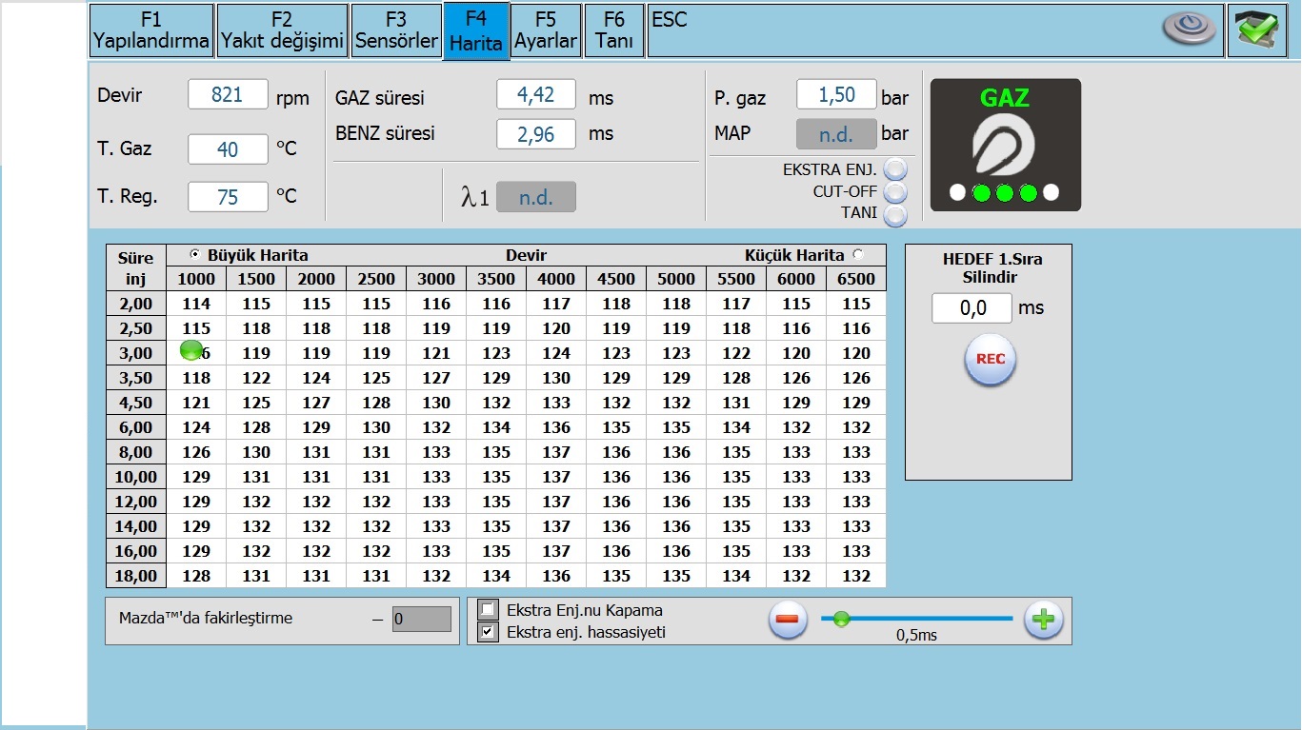Click the 4,50 injection time row header

135,403
